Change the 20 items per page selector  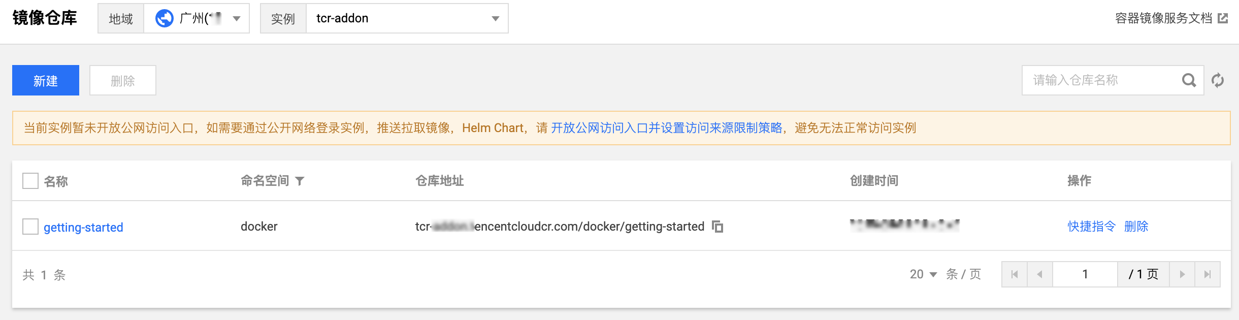(923, 274)
